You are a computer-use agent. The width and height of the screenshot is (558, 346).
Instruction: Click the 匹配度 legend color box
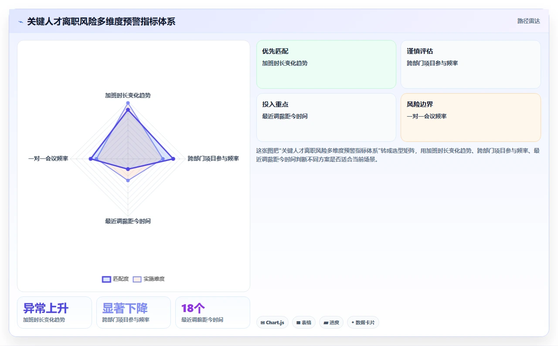(106, 279)
